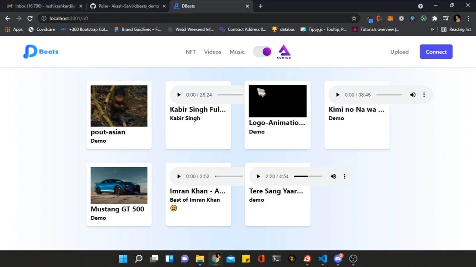This screenshot has height=267, width=476.
Task: Open the Windows Start menu
Action: point(123,258)
